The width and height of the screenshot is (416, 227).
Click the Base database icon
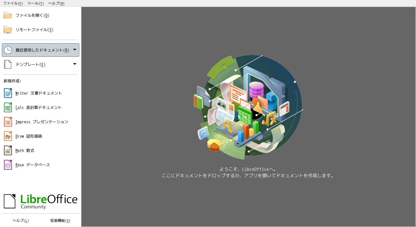8,165
